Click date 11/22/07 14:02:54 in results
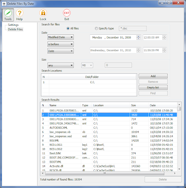 point(162,141)
